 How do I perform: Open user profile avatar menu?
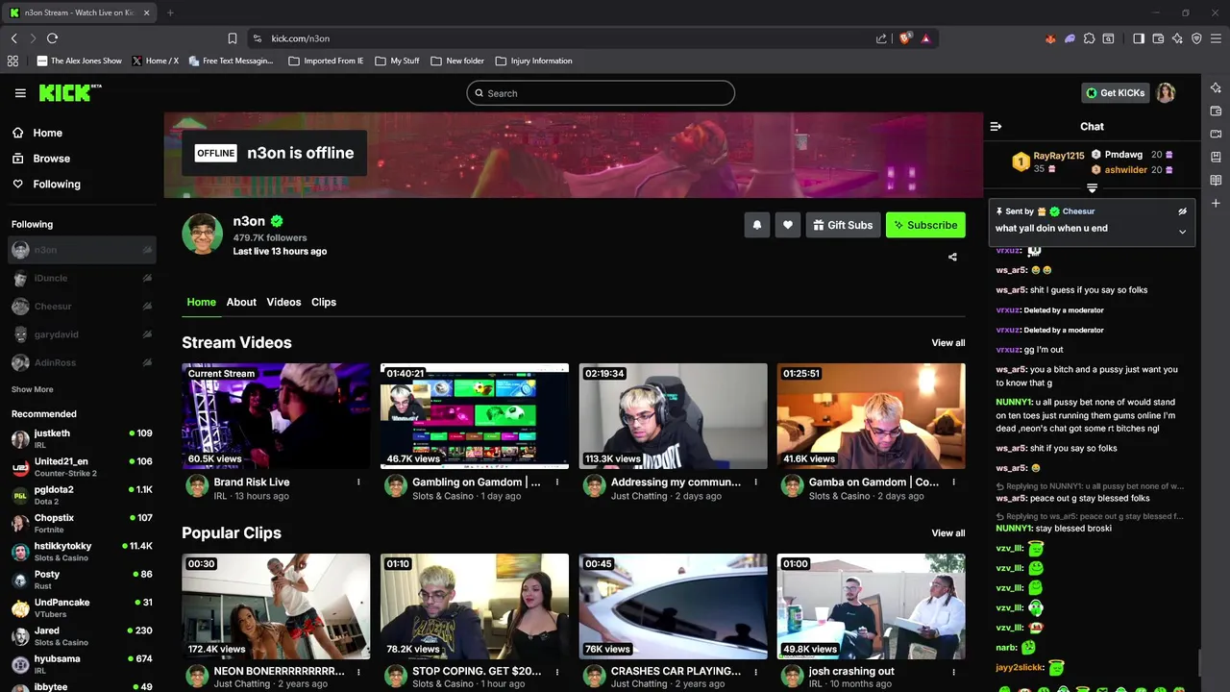pos(1166,92)
